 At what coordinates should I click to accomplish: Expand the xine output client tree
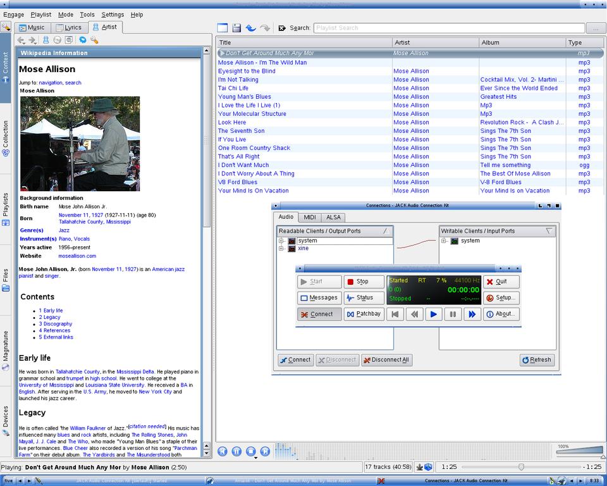coord(281,249)
